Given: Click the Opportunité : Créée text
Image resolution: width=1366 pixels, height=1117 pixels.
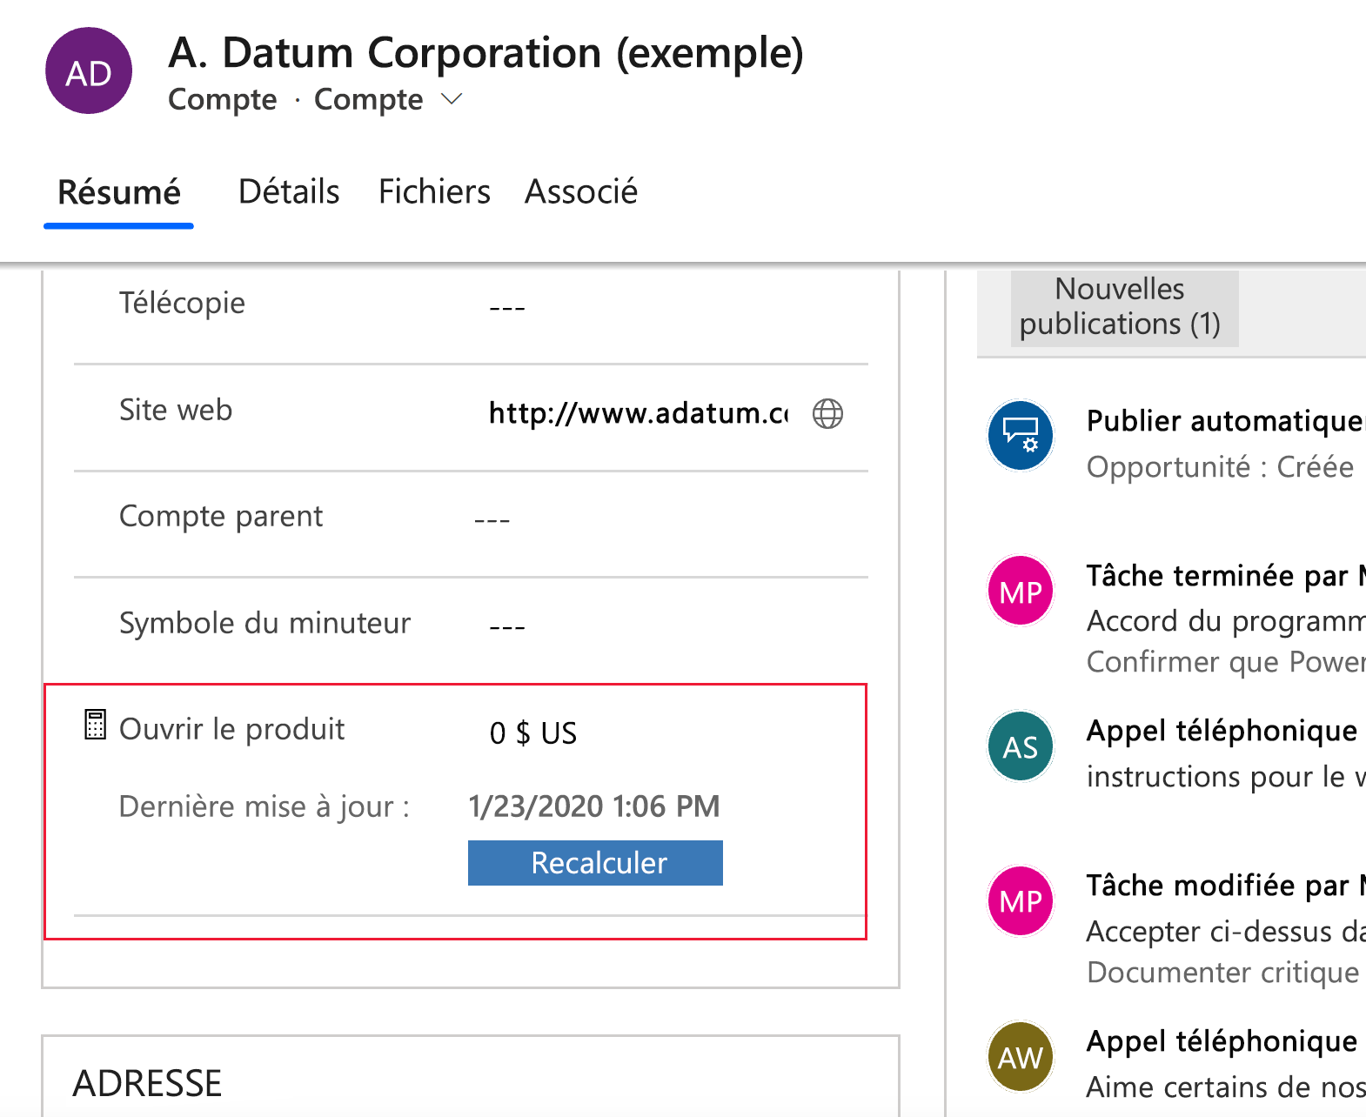Looking at the screenshot, I should [x=1220, y=467].
